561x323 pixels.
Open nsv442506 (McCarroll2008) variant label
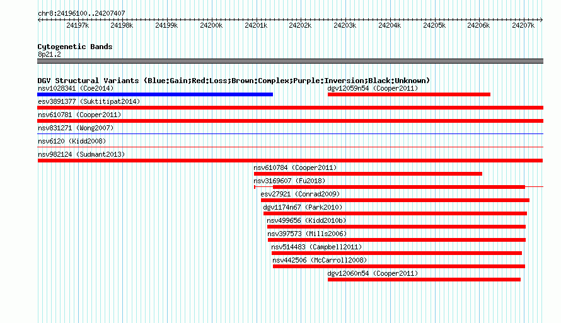[x=320, y=260]
